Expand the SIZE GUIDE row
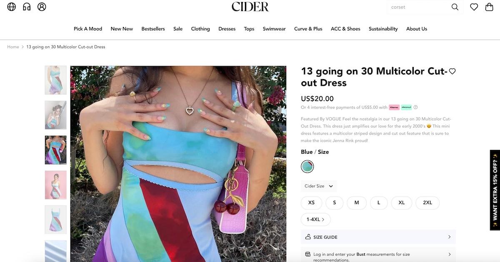Screen dimensions: 500x262 click(378, 237)
